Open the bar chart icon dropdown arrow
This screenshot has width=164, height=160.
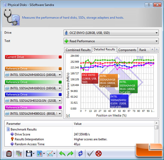[44, 153]
